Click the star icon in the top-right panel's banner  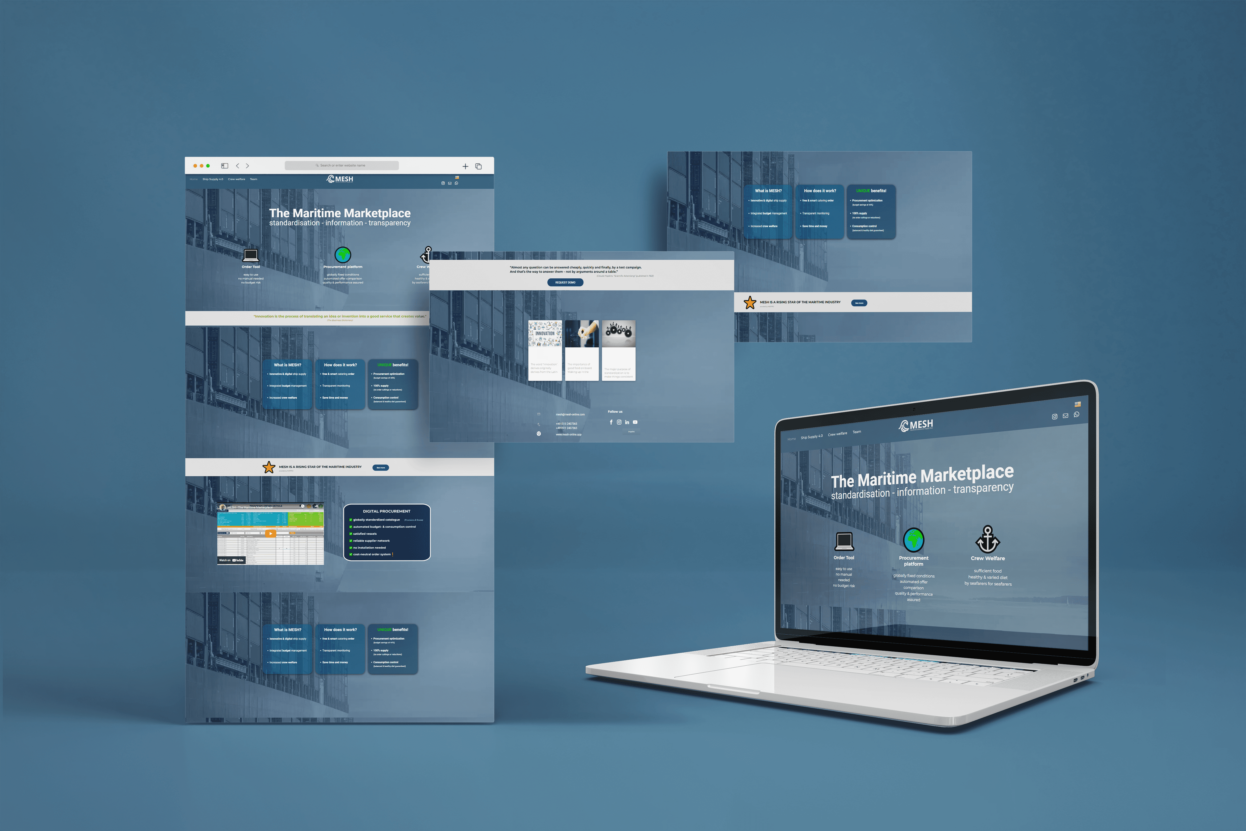(750, 302)
